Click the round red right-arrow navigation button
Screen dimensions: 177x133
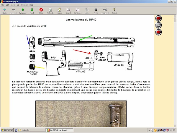coord(158,32)
